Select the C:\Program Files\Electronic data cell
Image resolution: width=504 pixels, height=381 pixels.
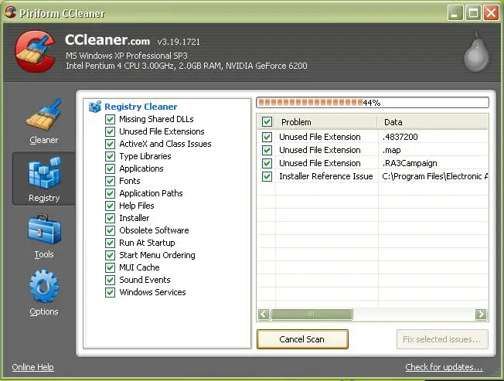point(435,177)
